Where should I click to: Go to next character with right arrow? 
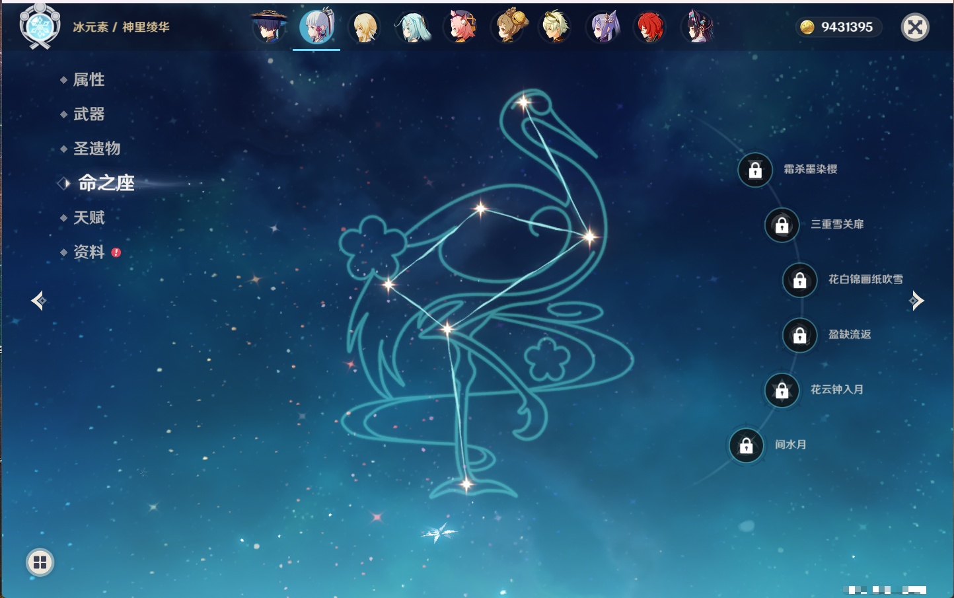tap(916, 301)
